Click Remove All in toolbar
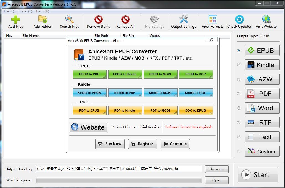 [125, 22]
